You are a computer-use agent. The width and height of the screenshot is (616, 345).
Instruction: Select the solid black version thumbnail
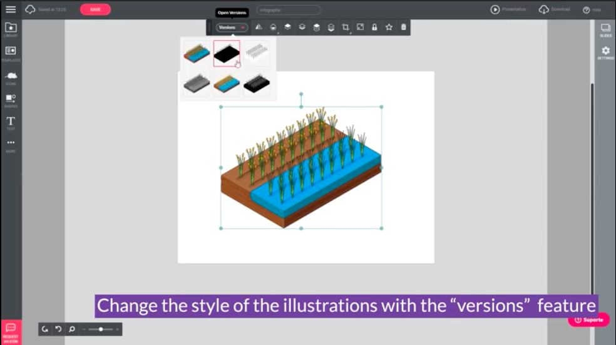click(226, 54)
